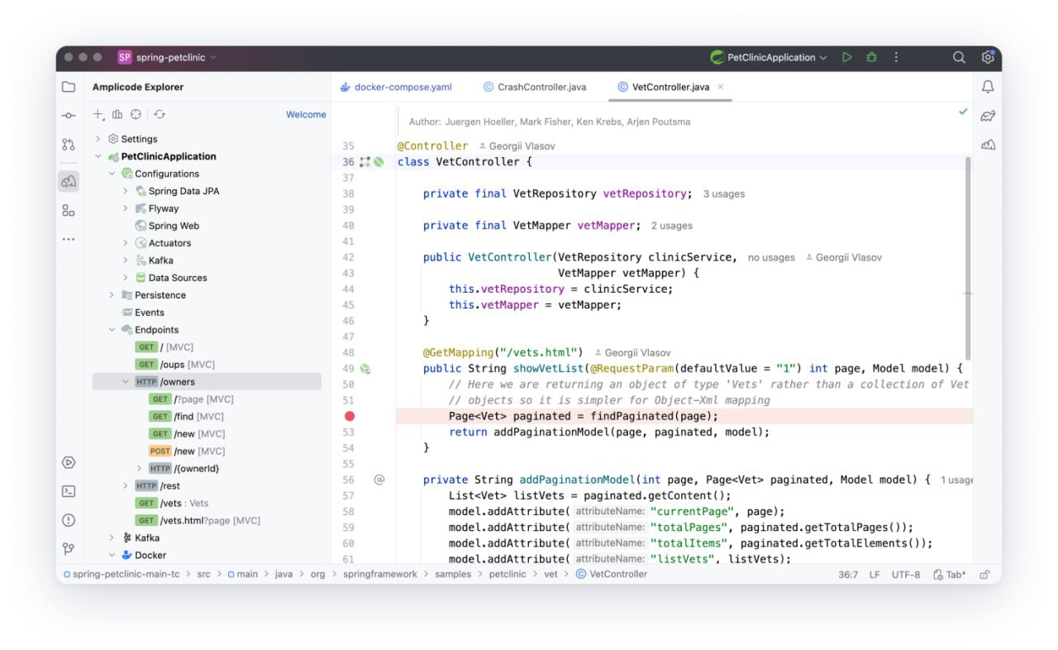This screenshot has height=650, width=1058.
Task: Open the Welcome link in Amplicode Explorer
Action: (306, 114)
